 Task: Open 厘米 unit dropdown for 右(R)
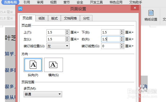coord(129,39)
